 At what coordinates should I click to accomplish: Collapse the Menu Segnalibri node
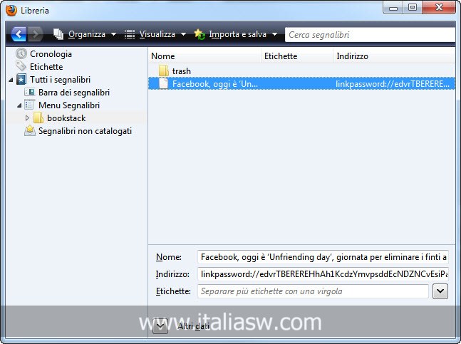tap(19, 105)
